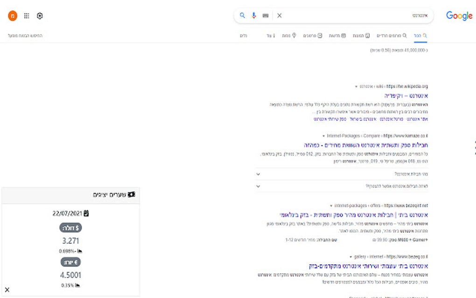Open the Wikipedia result titled אינטרנט – ויקיפדיה
Viewport: 476px width, 298px height.
click(406, 96)
